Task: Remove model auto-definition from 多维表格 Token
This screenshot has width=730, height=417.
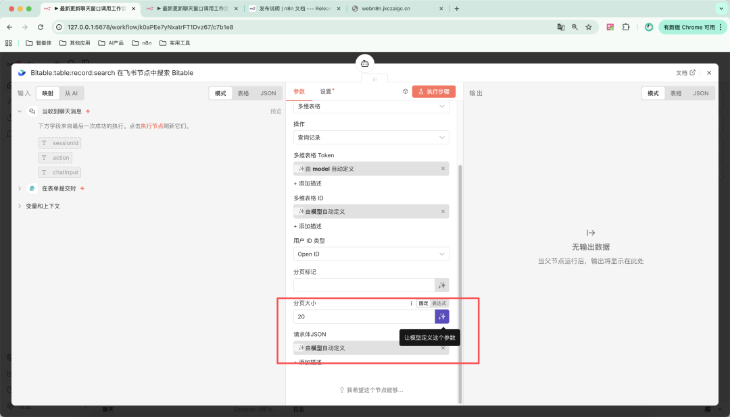Action: pos(443,169)
